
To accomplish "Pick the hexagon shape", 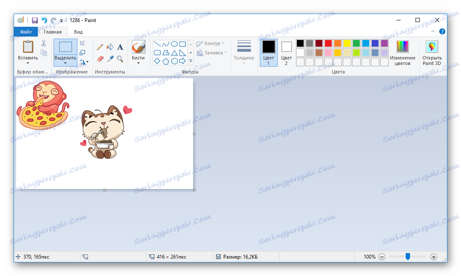I will pos(174,61).
